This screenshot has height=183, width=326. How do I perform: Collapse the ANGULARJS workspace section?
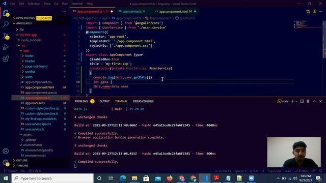(41, 23)
